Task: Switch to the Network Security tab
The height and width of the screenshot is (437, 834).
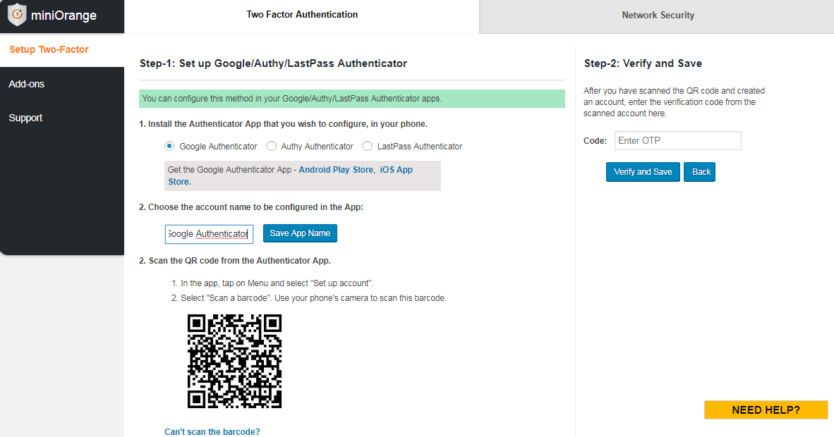Action: pyautogui.click(x=658, y=16)
